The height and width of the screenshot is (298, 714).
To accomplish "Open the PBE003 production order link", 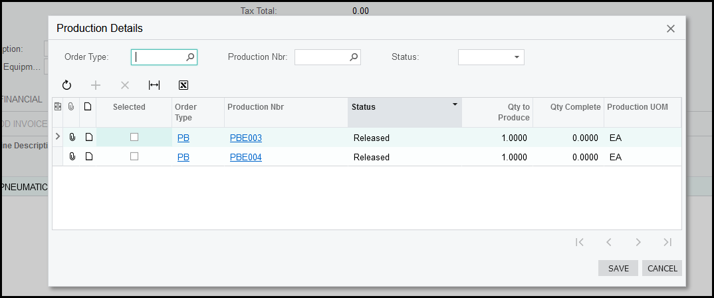I will (246, 138).
